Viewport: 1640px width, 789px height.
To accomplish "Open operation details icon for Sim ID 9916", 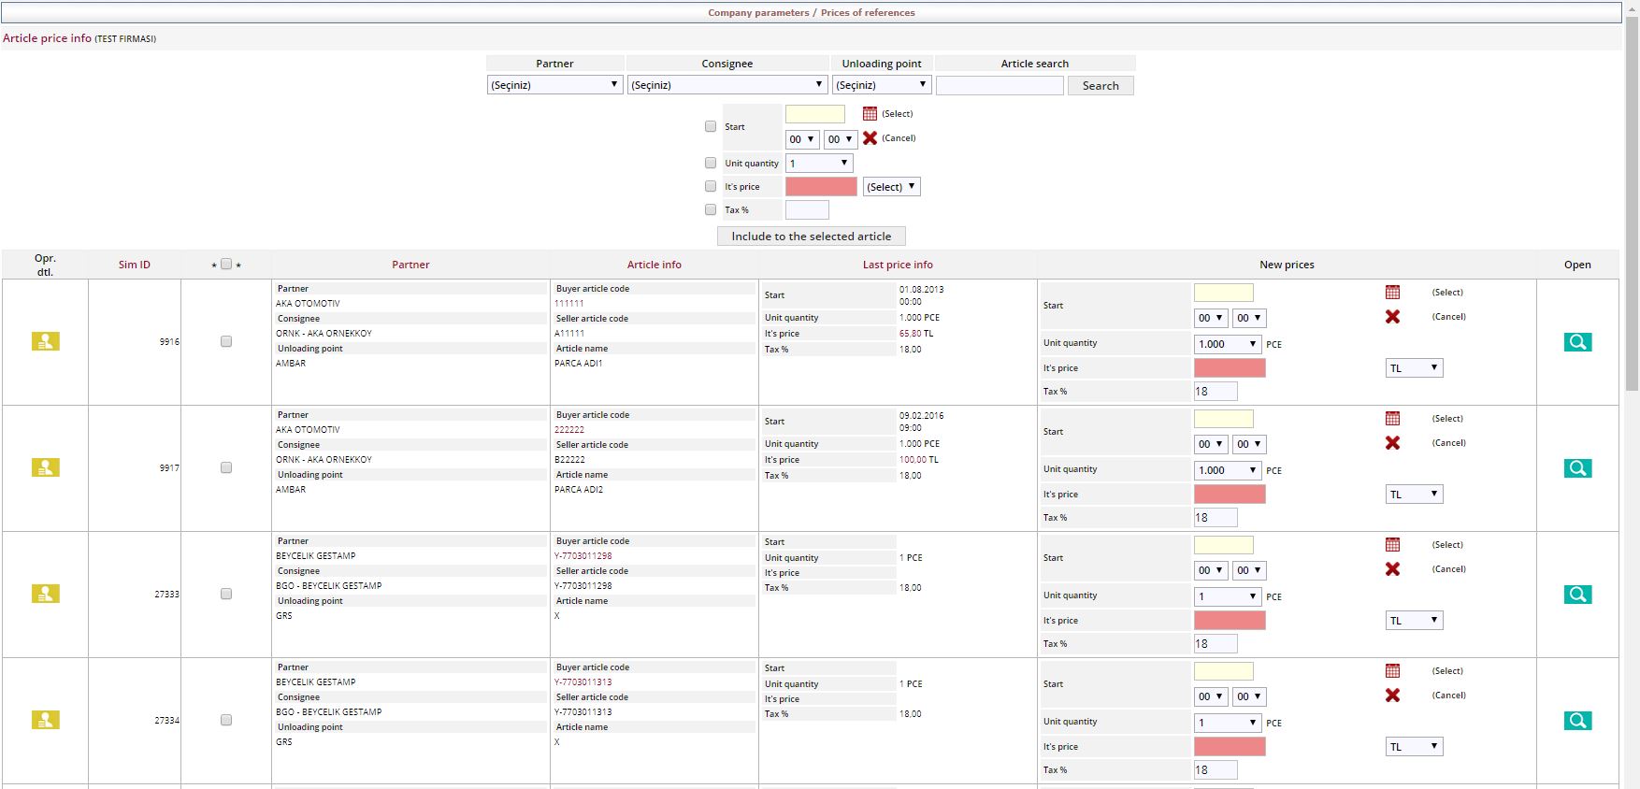I will [x=46, y=341].
